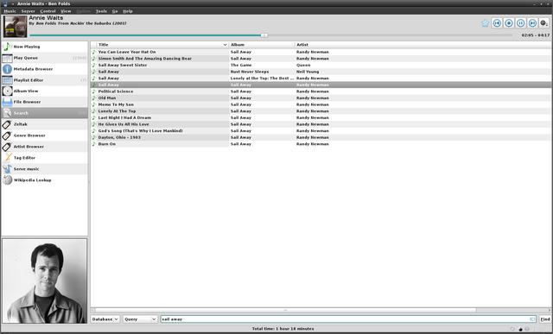Open the Genre Browser tag icon
Image resolution: width=553 pixels, height=334 pixels.
[7, 135]
